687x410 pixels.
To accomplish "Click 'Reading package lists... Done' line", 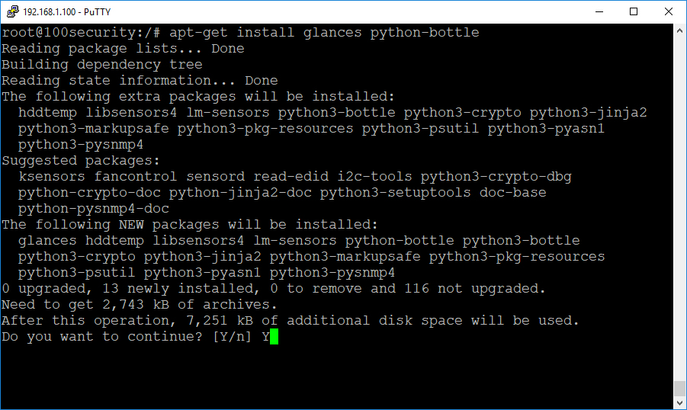I will pyautogui.click(x=123, y=49).
